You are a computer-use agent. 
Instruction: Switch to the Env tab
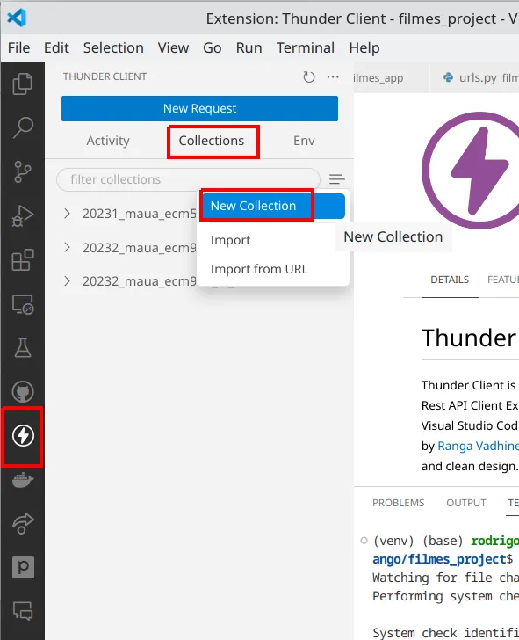[304, 141]
